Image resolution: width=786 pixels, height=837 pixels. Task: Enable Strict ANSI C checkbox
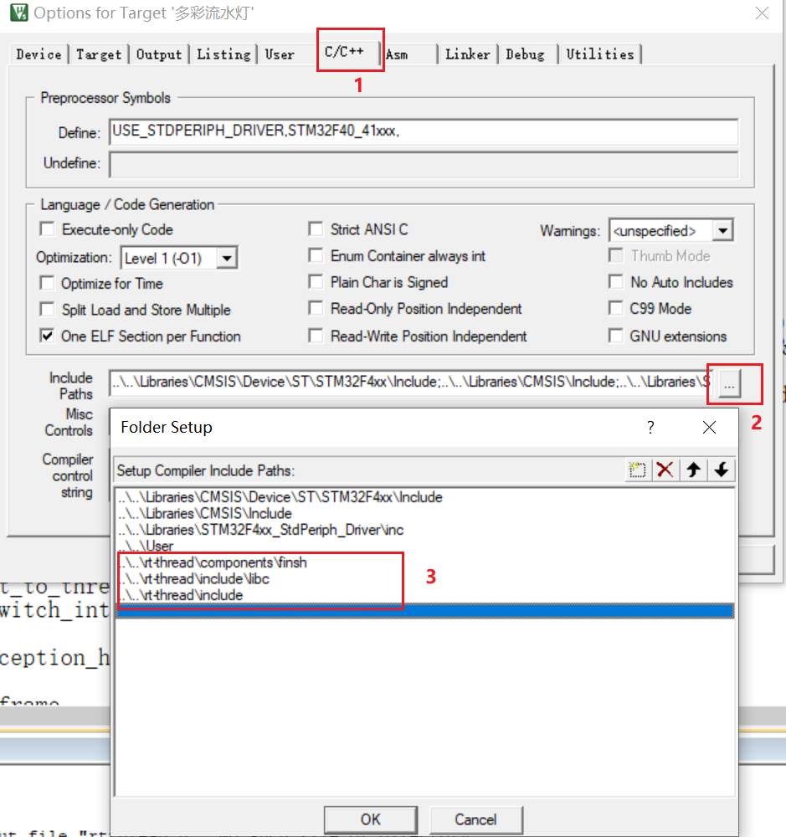coord(316,229)
